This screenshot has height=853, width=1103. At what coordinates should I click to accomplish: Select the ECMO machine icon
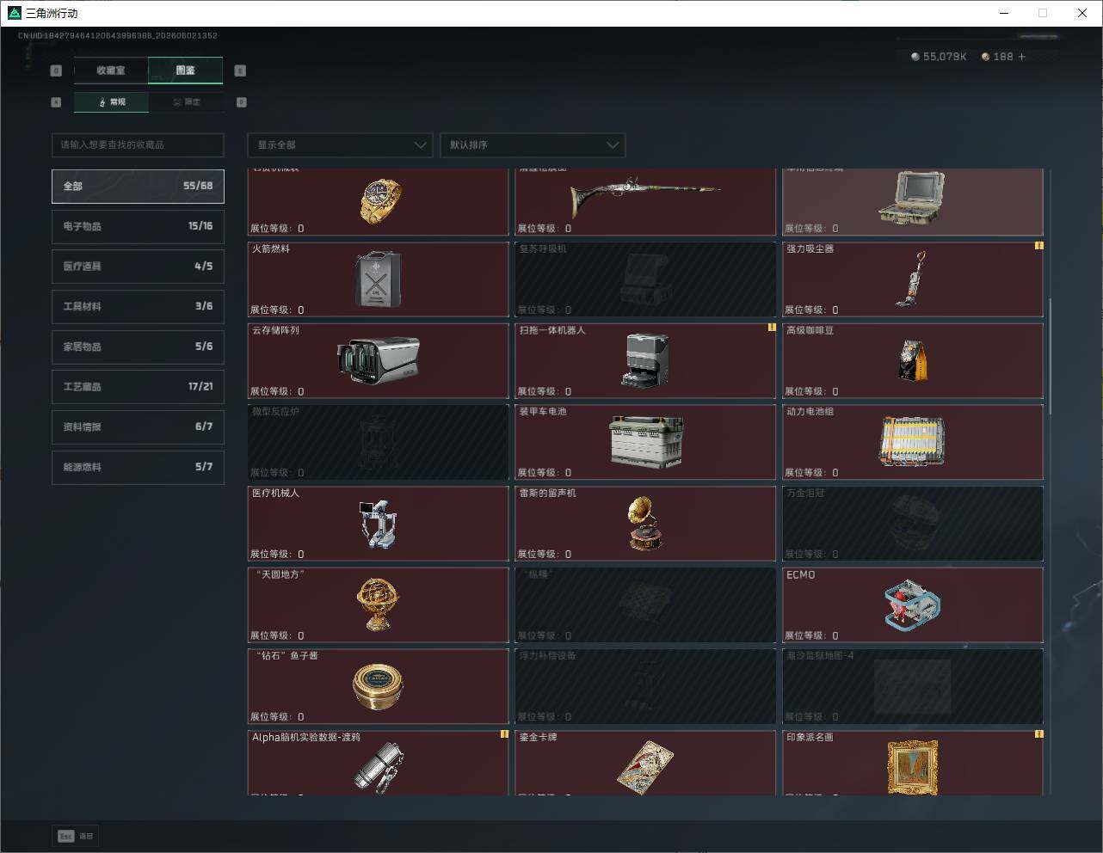tap(913, 604)
